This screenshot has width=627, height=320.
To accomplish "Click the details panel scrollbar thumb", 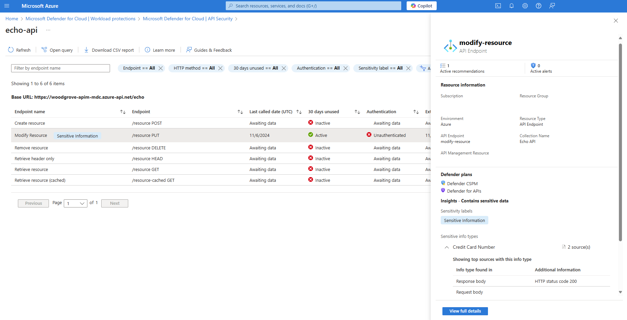I will point(620,142).
